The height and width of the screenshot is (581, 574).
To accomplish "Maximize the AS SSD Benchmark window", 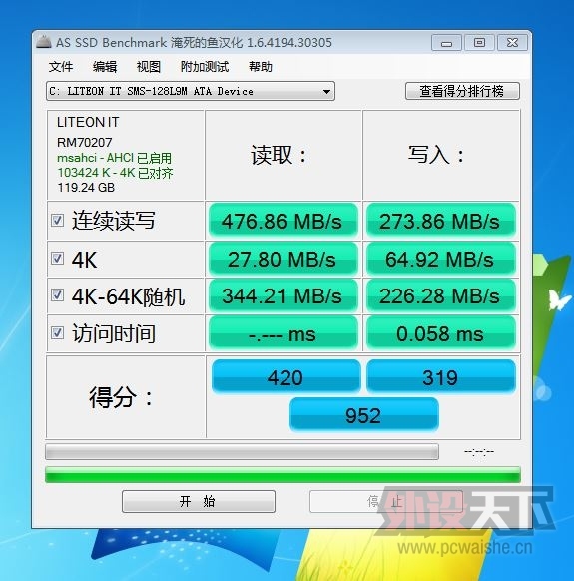I will [479, 43].
